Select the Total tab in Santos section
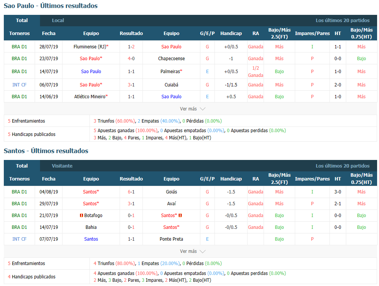This screenshot has width=379, height=286. tap(22, 166)
